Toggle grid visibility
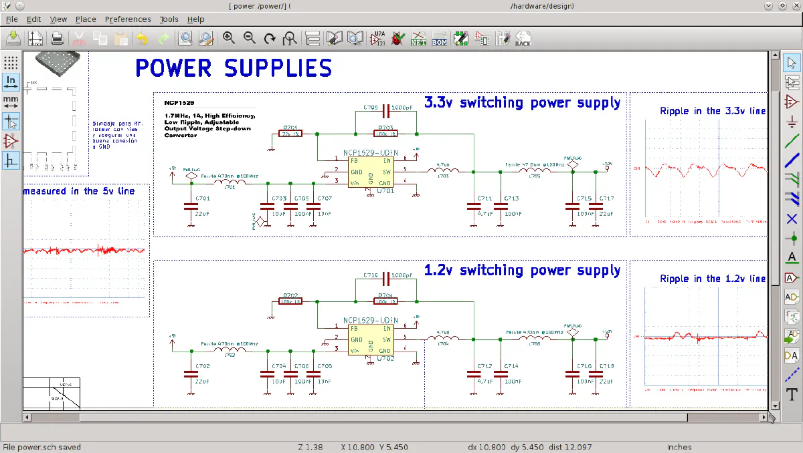 (x=11, y=63)
